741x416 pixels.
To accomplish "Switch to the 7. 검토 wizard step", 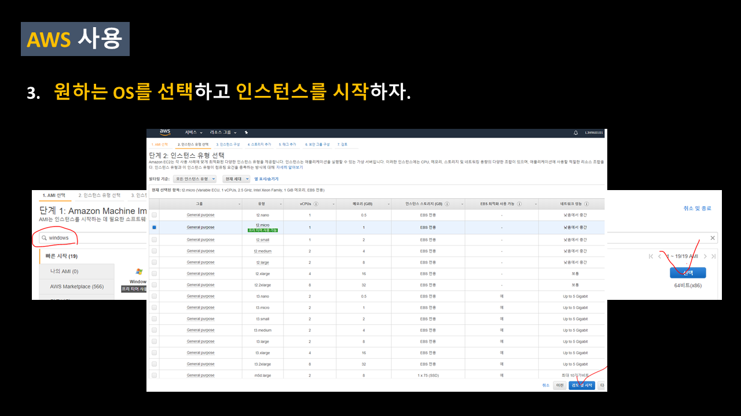I will 342,144.
